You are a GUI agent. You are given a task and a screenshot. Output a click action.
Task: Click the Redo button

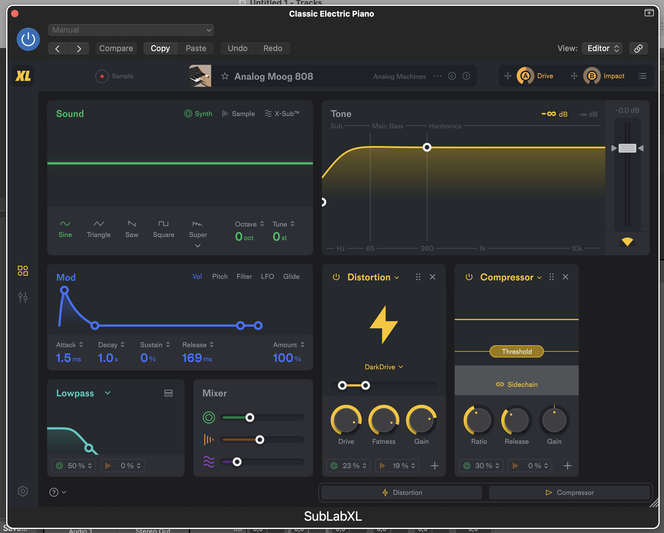(273, 48)
